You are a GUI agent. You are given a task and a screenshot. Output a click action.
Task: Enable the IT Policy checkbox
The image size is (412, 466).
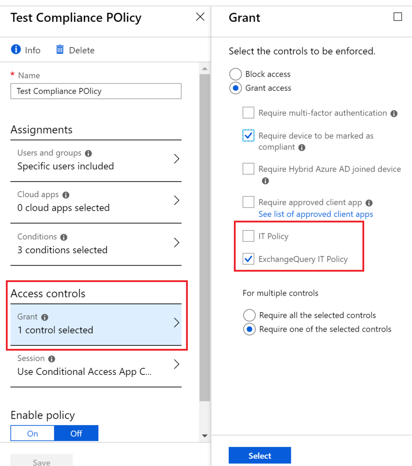click(248, 236)
